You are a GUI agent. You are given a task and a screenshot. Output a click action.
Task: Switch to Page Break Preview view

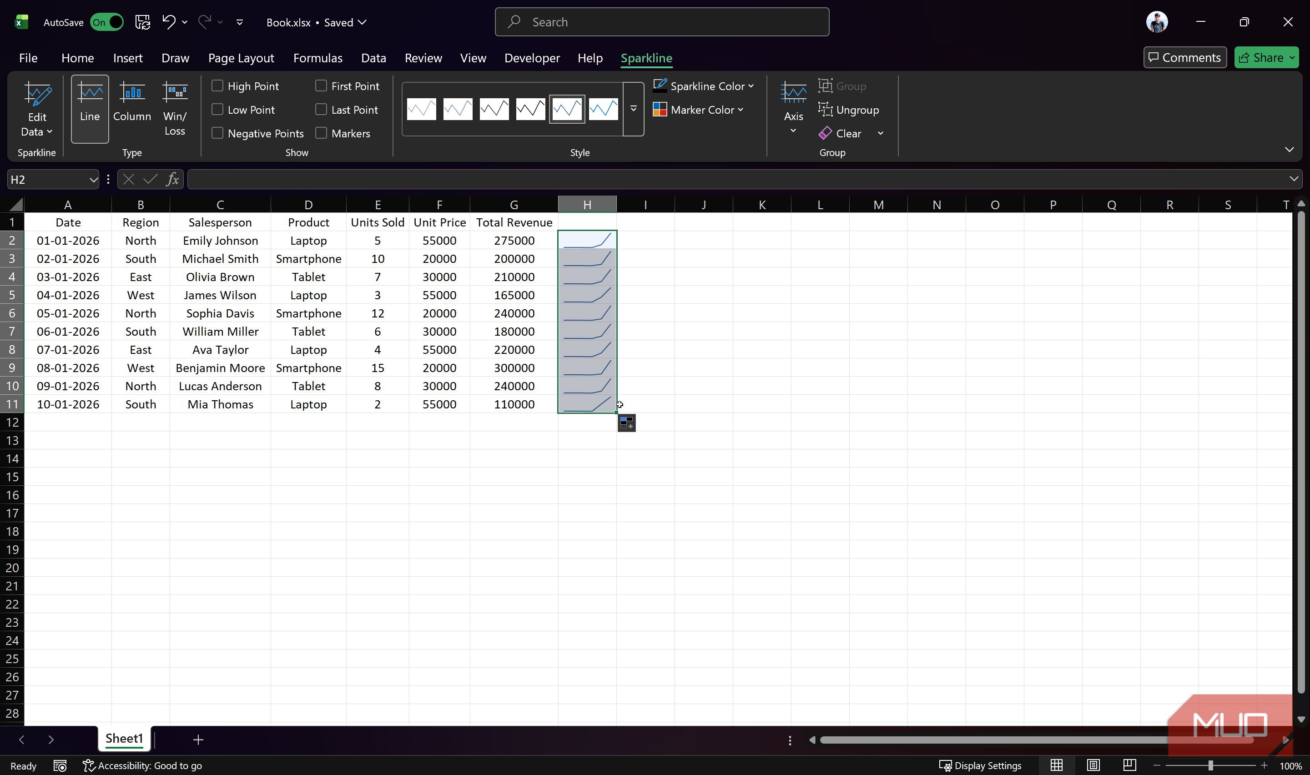(1129, 765)
